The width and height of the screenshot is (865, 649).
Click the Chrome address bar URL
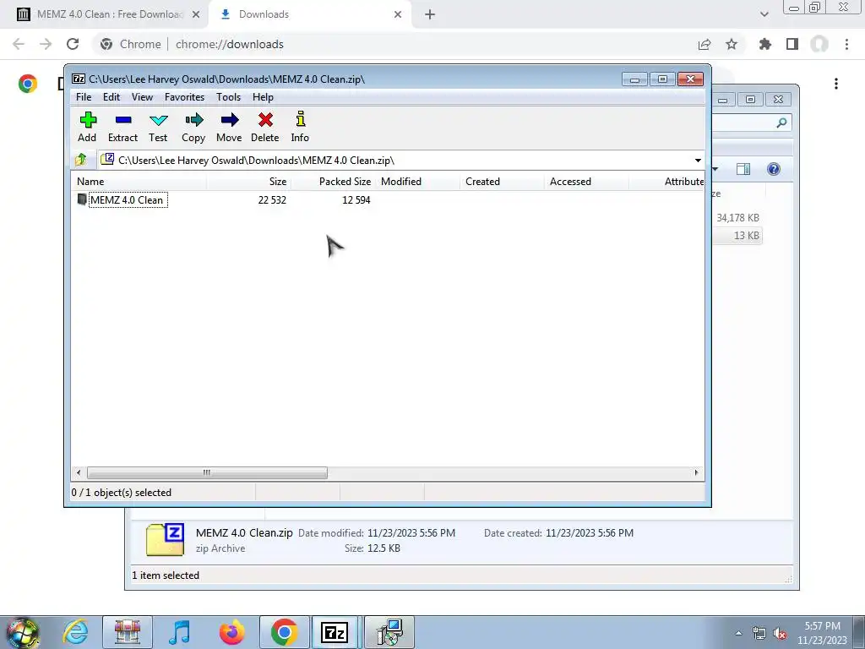230,44
